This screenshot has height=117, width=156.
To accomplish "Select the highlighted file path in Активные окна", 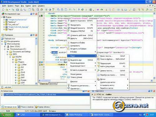I will 47,95.
